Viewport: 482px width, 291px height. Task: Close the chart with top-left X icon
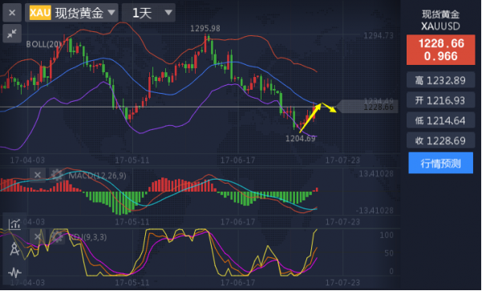pos(12,13)
